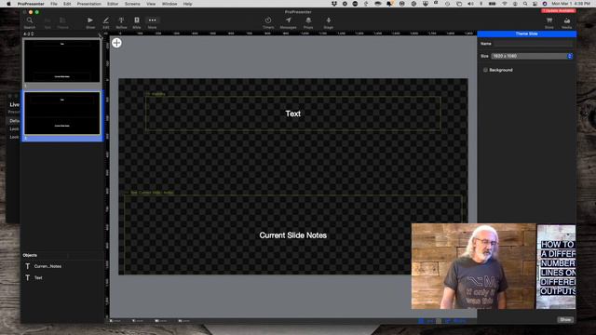The image size is (596, 335).
Task: Click the Current Slide Notes text box
Action: (293, 235)
